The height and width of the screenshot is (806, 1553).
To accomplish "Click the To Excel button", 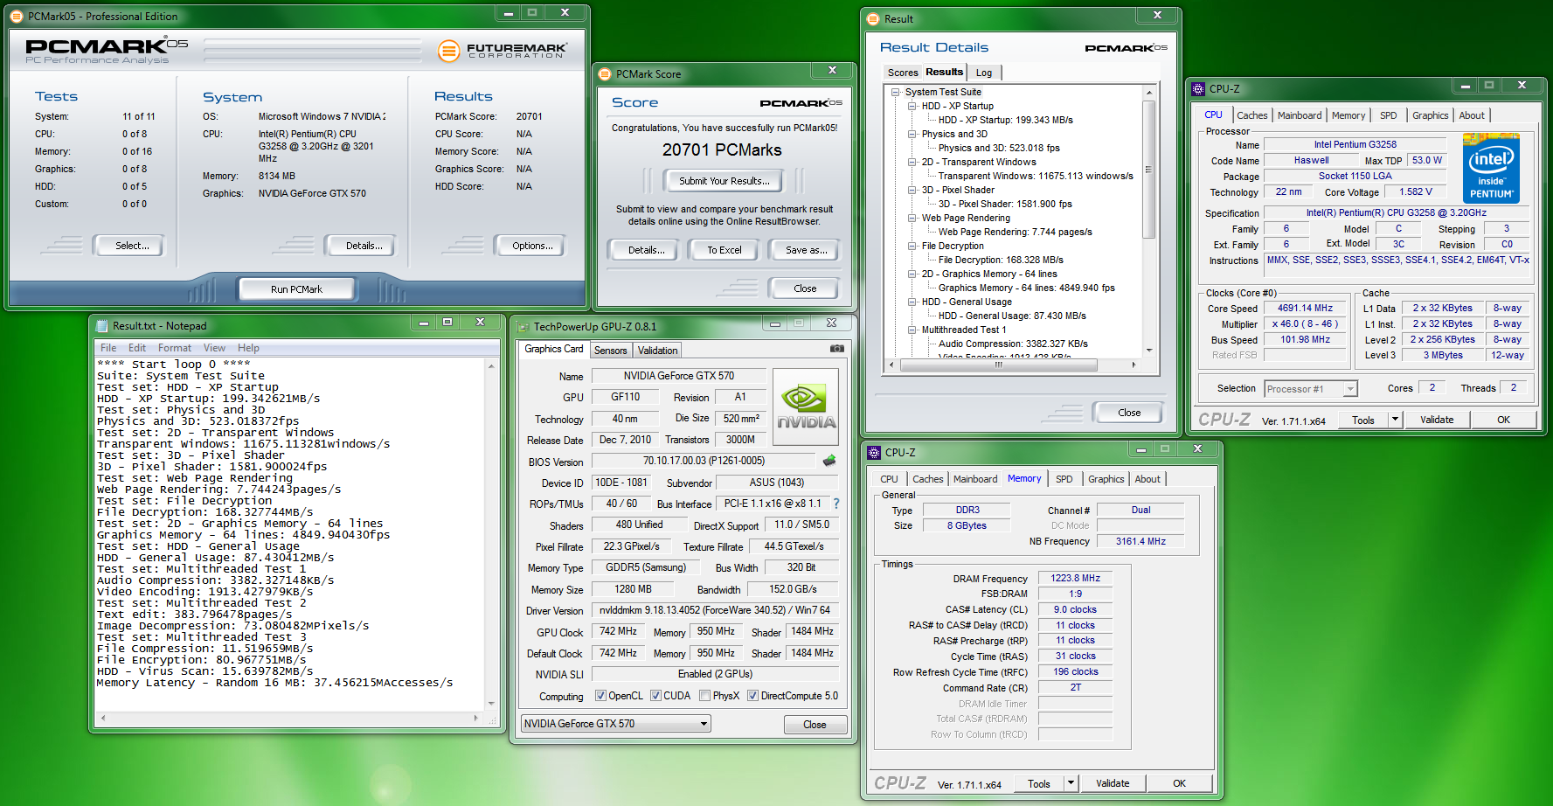I will (724, 250).
